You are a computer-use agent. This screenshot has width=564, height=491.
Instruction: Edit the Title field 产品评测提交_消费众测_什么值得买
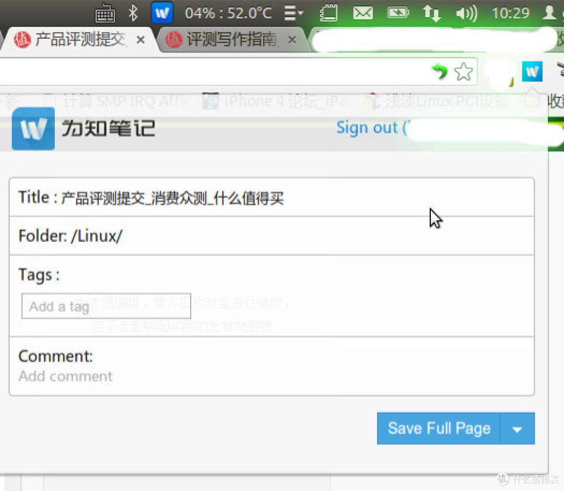point(272,197)
